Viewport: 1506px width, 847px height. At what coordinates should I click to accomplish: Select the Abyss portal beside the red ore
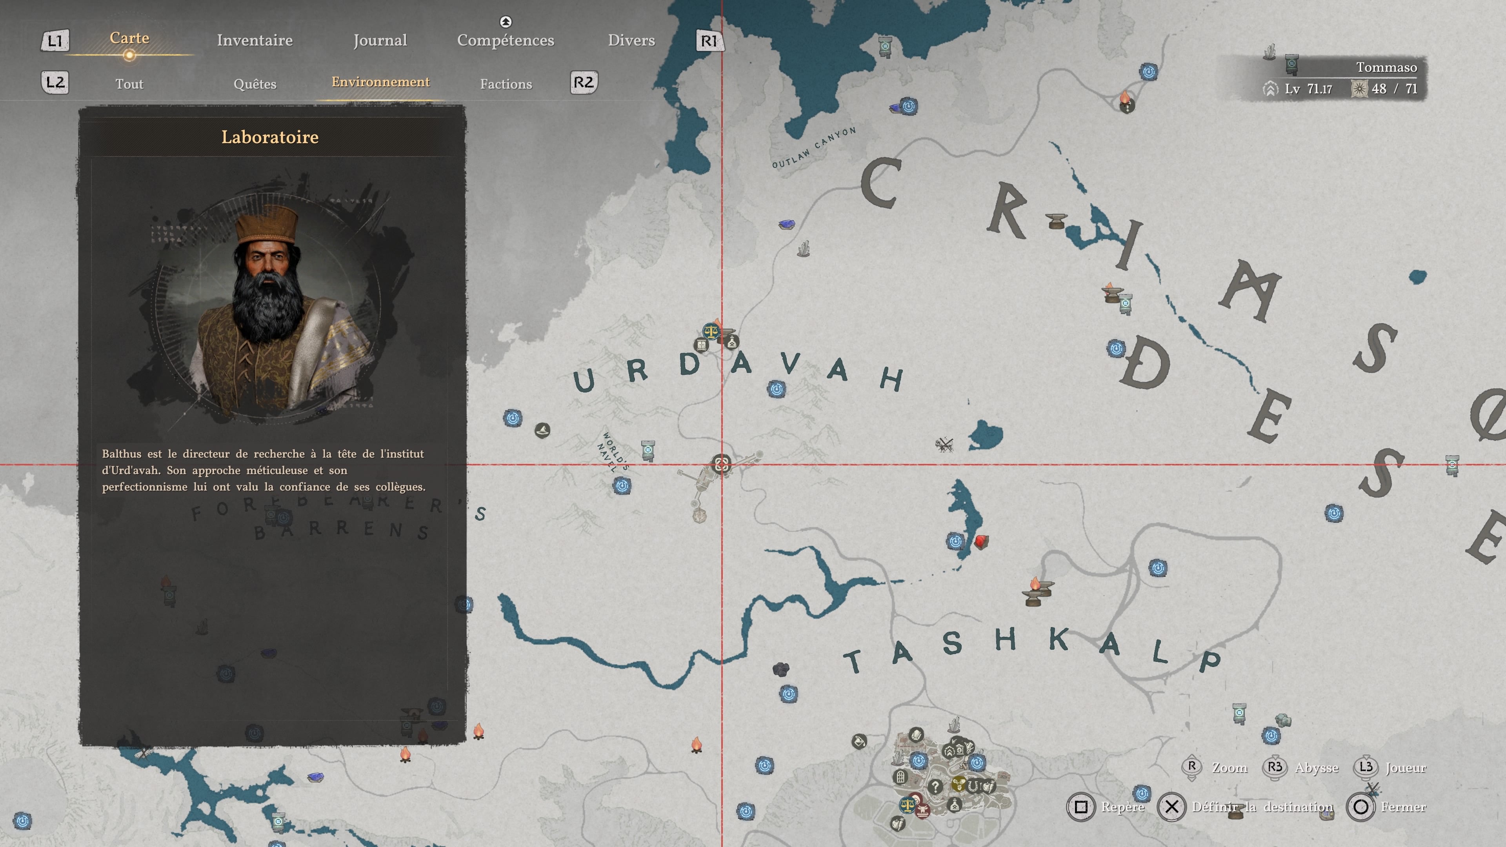pos(955,541)
